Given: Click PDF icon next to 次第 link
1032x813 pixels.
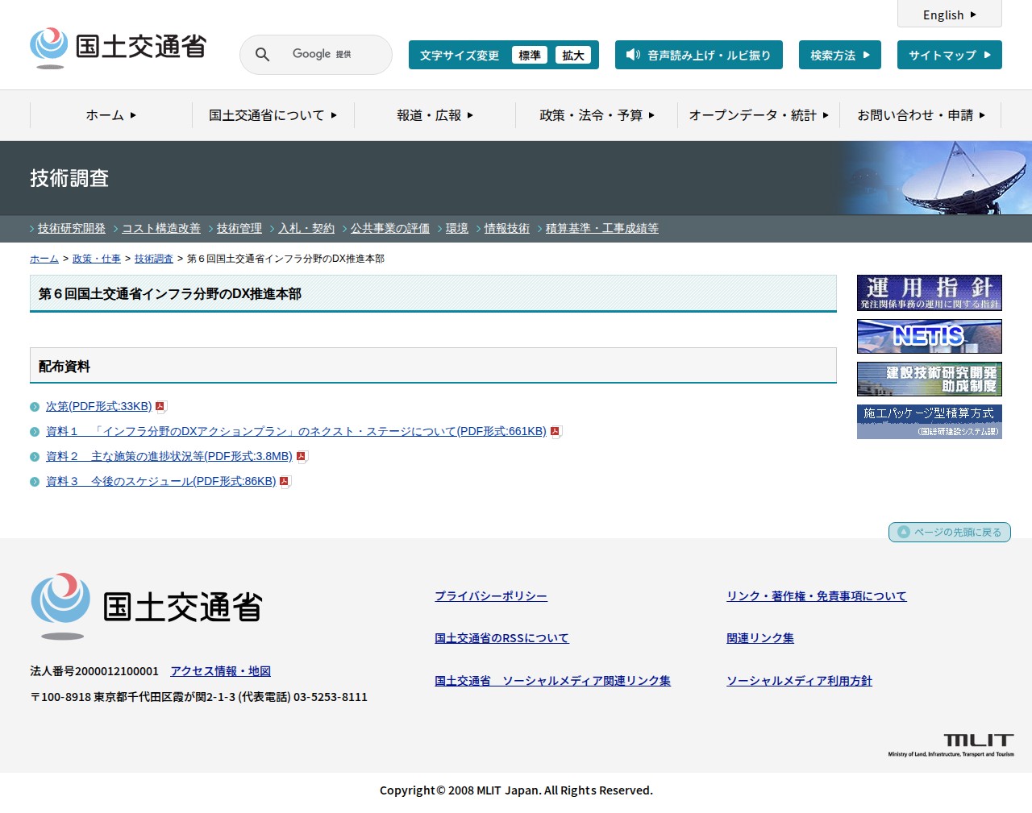Looking at the screenshot, I should pyautogui.click(x=160, y=407).
